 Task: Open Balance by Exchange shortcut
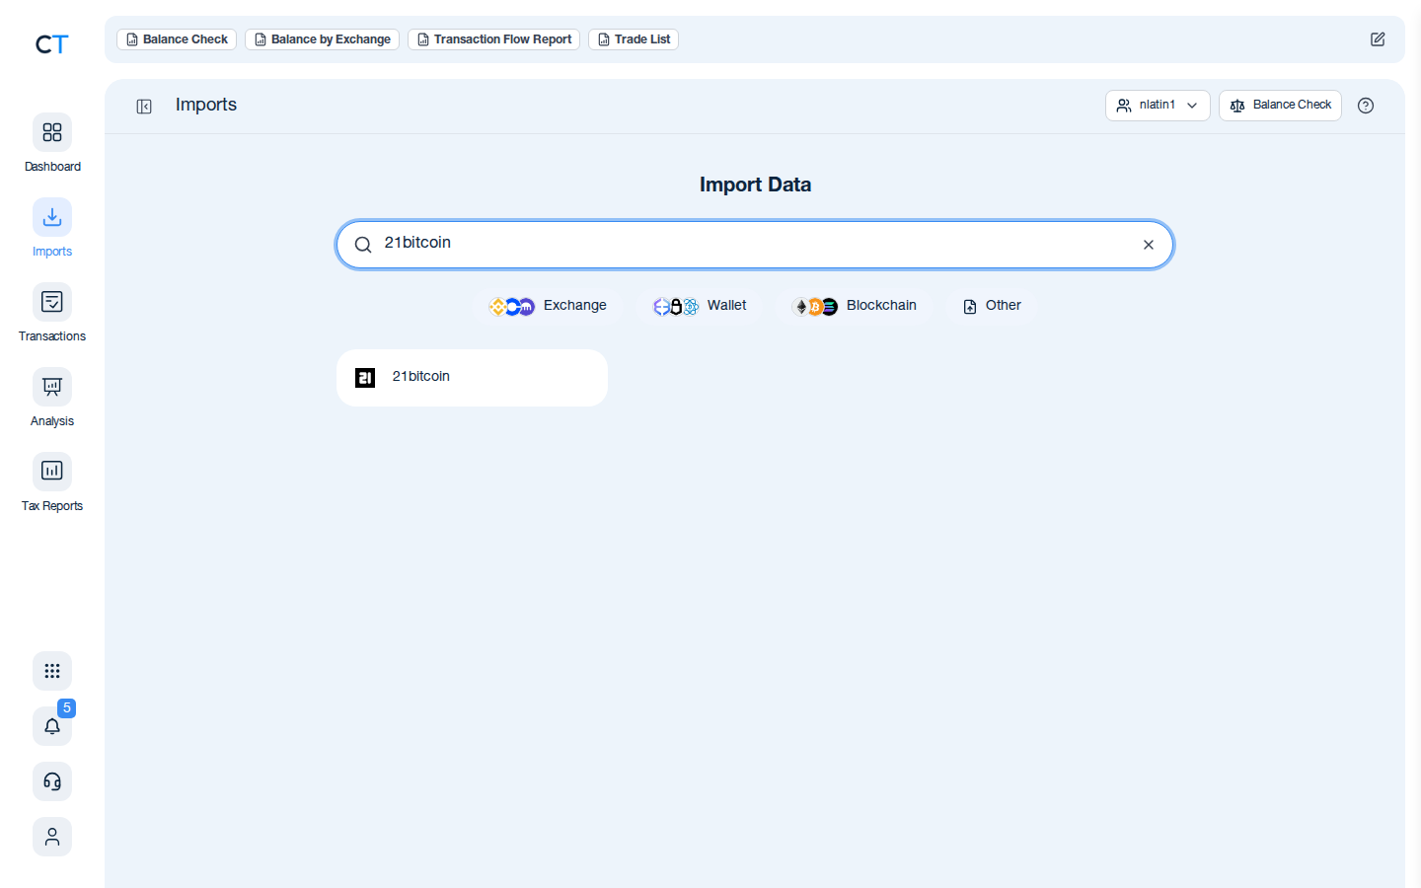322,39
